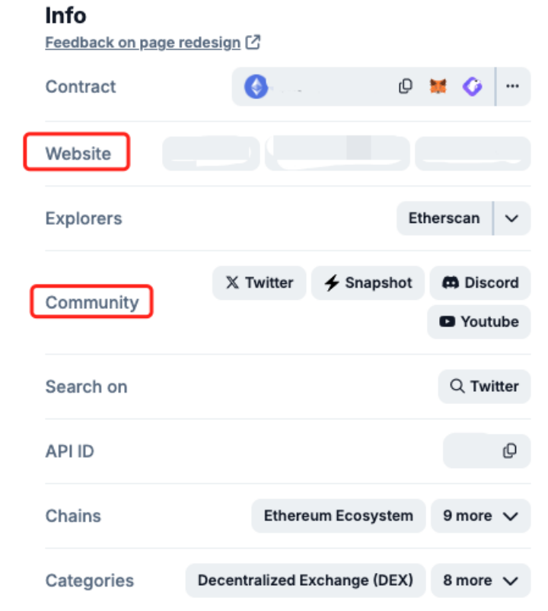Open the Discord community link

point(479,283)
